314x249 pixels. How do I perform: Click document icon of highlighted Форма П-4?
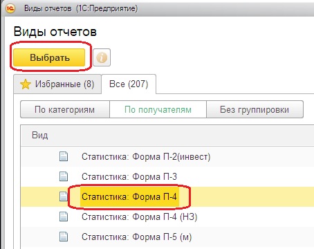[x=64, y=196]
